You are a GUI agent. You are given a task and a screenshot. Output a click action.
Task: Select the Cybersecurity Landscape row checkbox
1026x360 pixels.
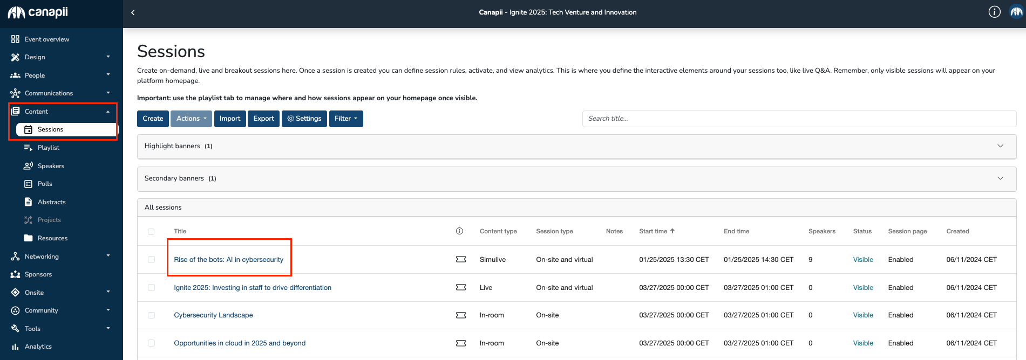pos(151,315)
